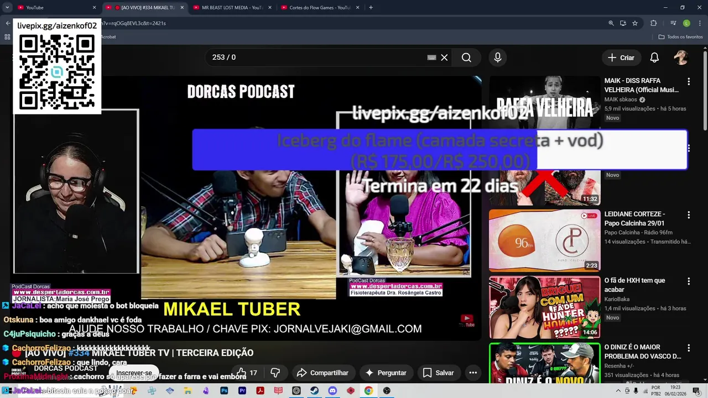
Task: Open options for O DINIZ É O MAIOR video
Action: coord(689,348)
